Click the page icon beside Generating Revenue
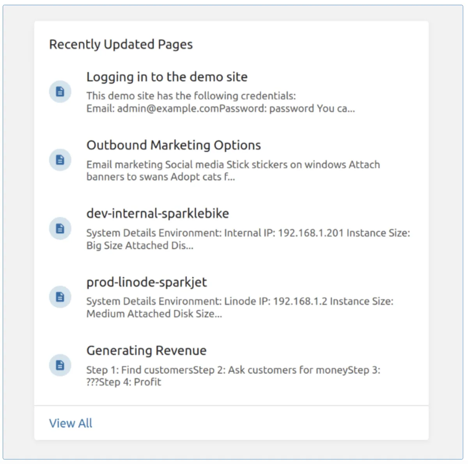This screenshot has height=464, width=468. pos(60,365)
